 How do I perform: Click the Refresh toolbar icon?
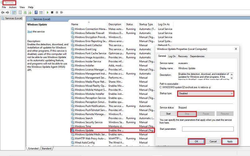(x=25, y=12)
